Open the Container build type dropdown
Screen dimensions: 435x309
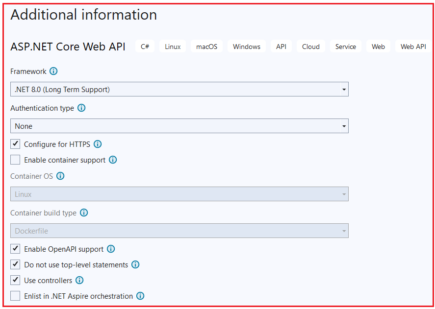coord(344,230)
